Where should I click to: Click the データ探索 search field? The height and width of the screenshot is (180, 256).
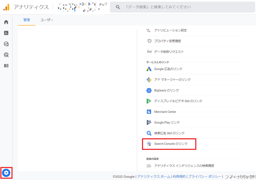[182, 7]
